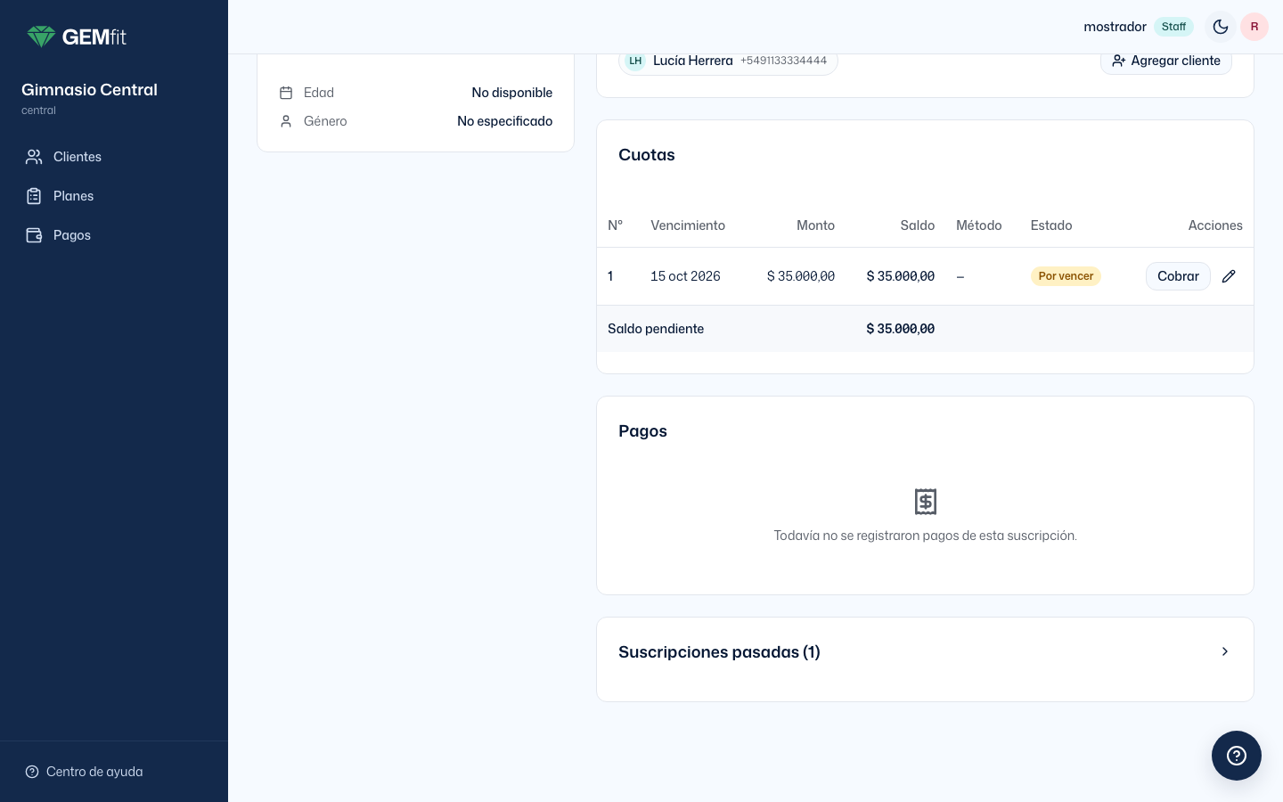Click Cobrar for installment 1
Image resolution: width=1283 pixels, height=802 pixels.
click(x=1178, y=276)
